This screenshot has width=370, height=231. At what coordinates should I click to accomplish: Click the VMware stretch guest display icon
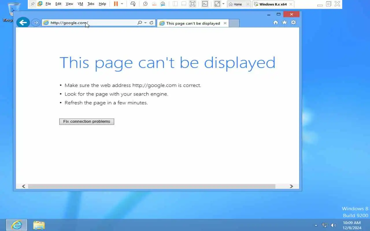[x=217, y=4]
